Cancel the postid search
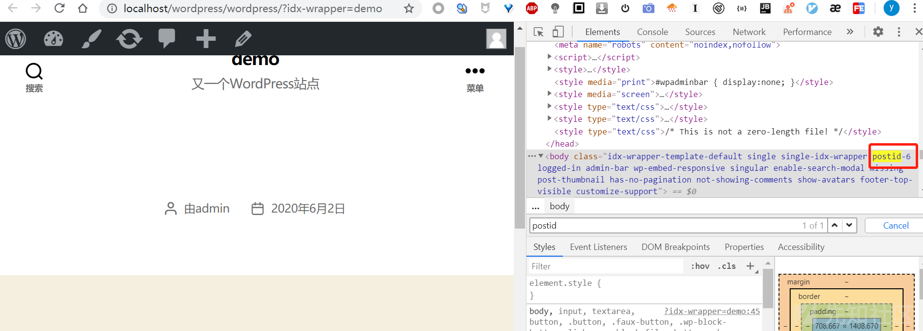923x331 pixels. (895, 226)
